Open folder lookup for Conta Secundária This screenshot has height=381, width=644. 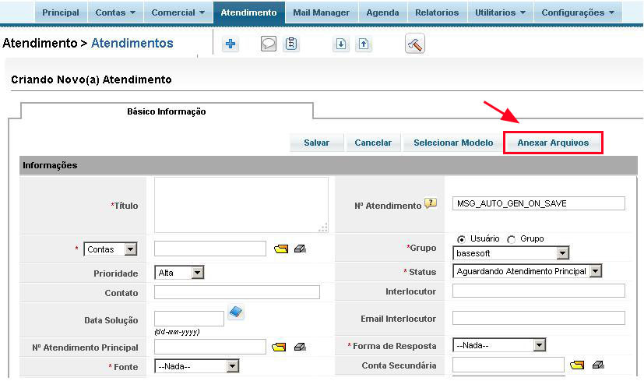[x=577, y=365]
